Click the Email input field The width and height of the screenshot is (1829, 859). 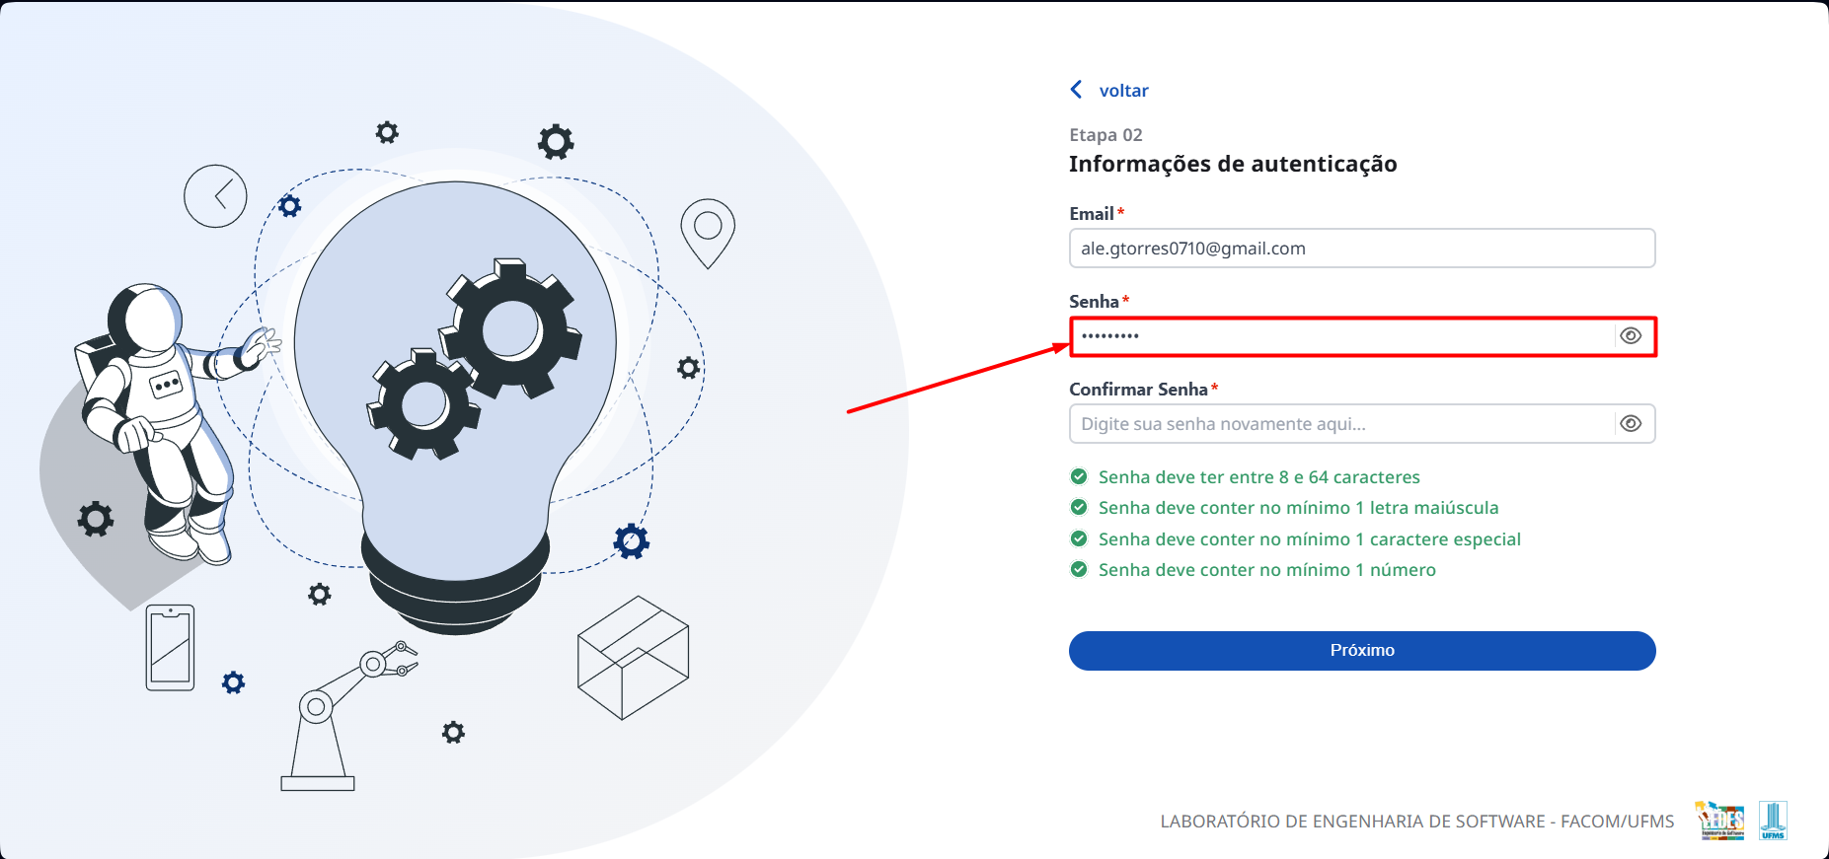(1362, 249)
